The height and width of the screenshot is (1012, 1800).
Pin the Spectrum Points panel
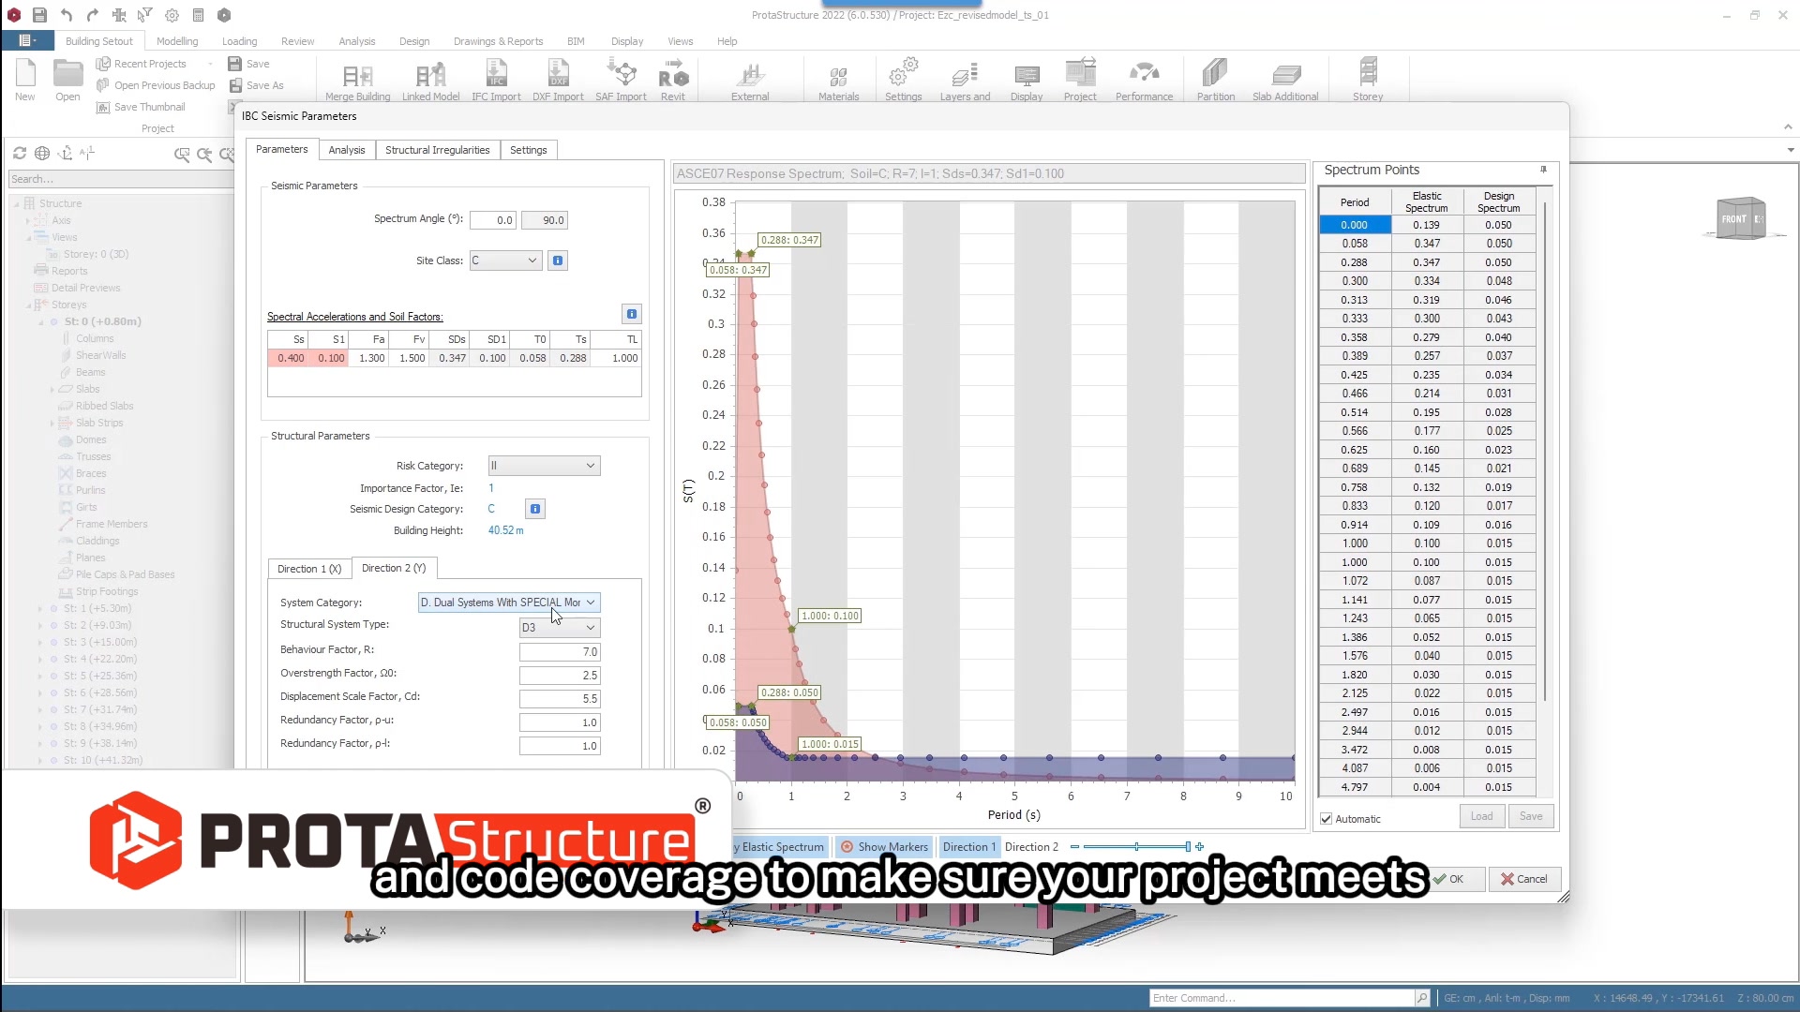[1543, 170]
